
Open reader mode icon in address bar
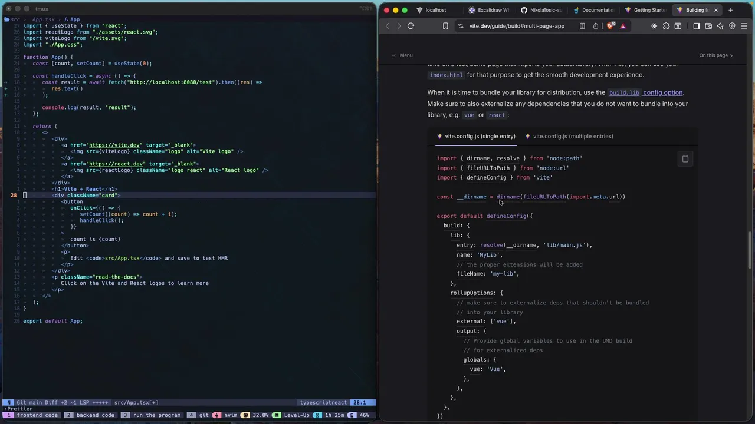[x=582, y=26]
